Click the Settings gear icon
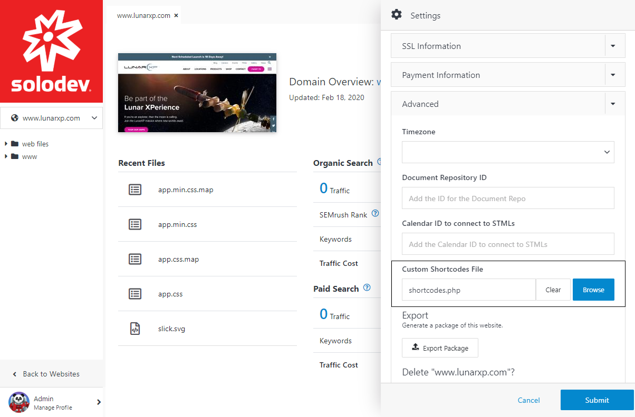This screenshot has width=635, height=417. click(x=397, y=15)
